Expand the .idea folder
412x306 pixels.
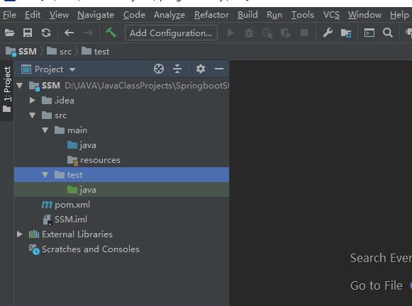tap(33, 101)
